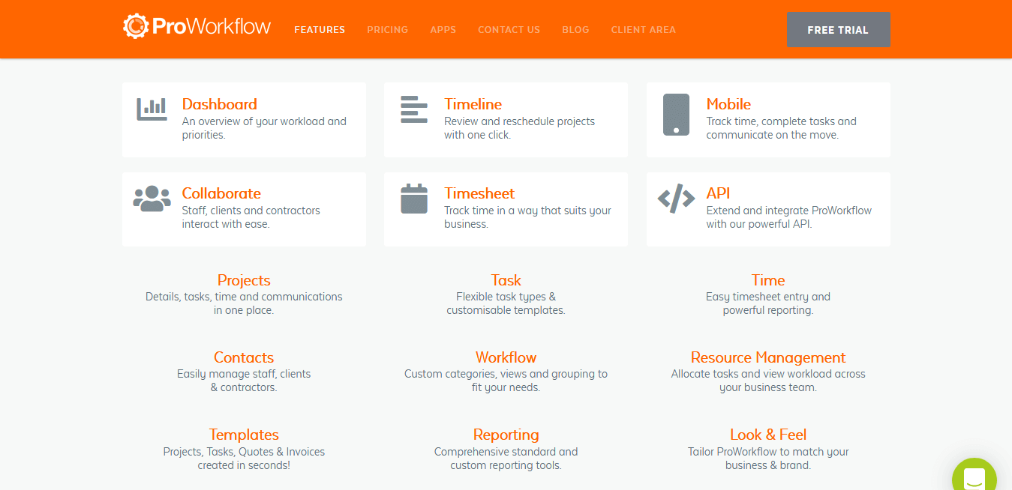Open the Contact Us page
1012x490 pixels.
click(x=509, y=30)
